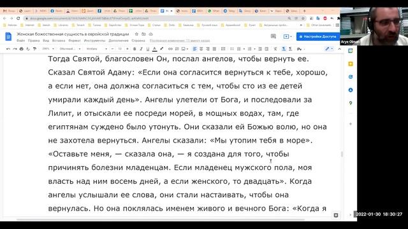
Task: Choose text color
Action: pos(154,49)
